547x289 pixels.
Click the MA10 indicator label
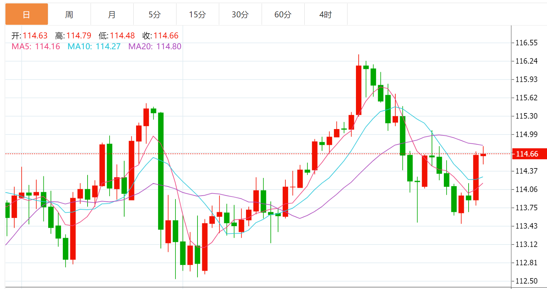click(x=94, y=47)
